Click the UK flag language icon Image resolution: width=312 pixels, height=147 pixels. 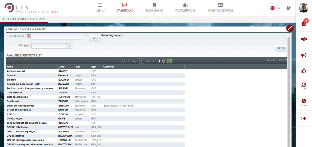point(272,8)
